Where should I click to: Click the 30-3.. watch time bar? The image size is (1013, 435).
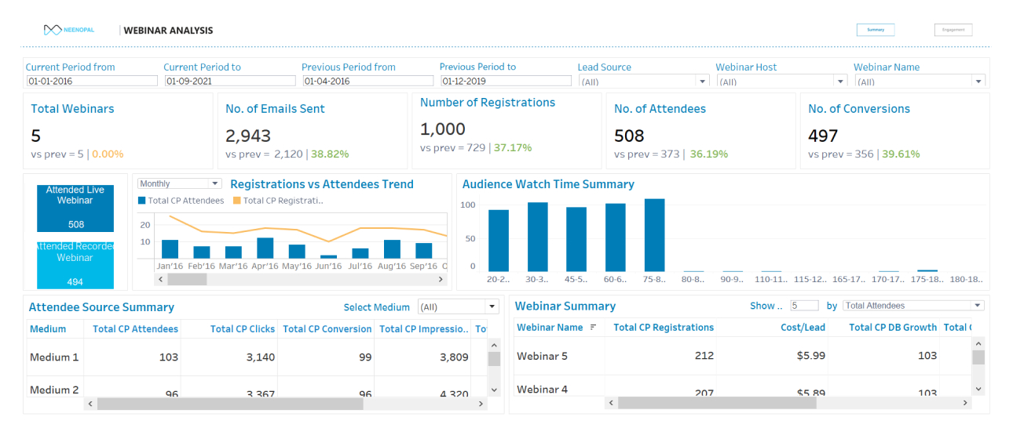[537, 237]
